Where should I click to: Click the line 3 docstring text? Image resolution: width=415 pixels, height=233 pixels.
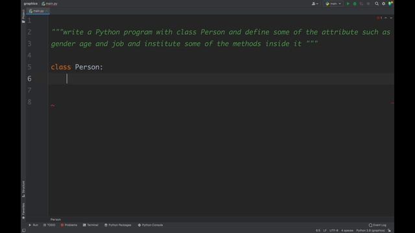(184, 44)
